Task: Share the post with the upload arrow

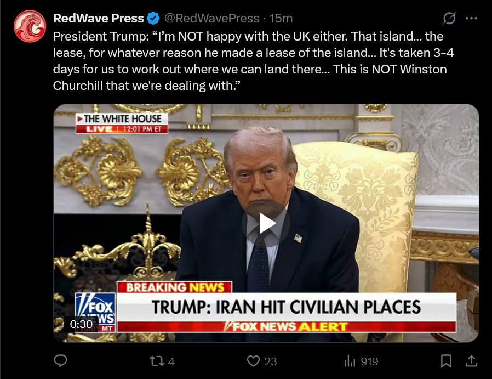Action: point(471,361)
